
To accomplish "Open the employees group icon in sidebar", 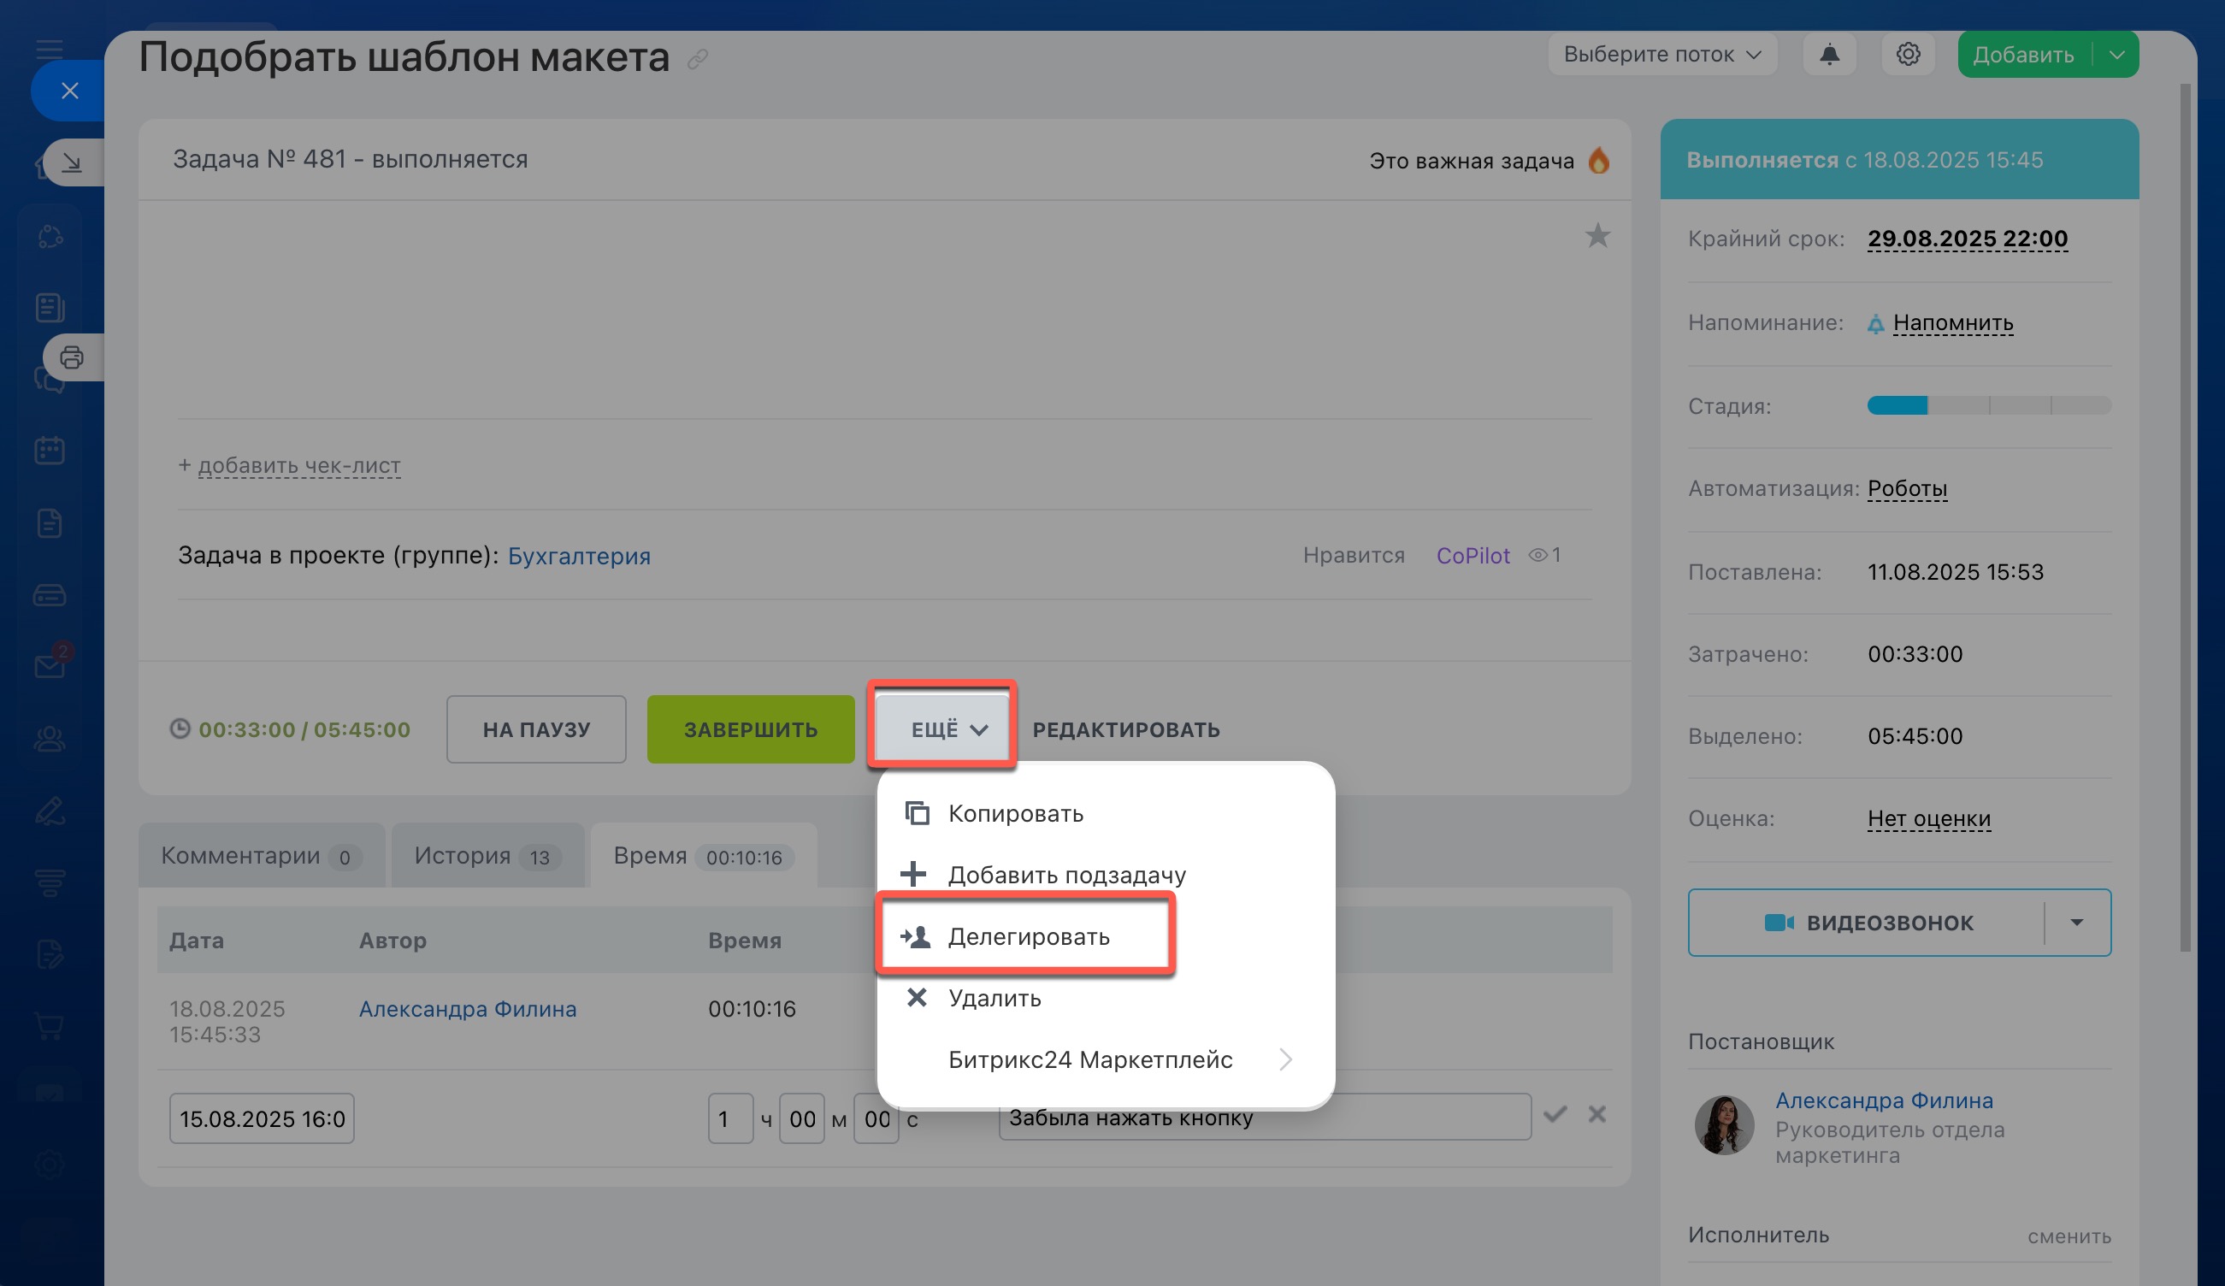I will tap(50, 738).
